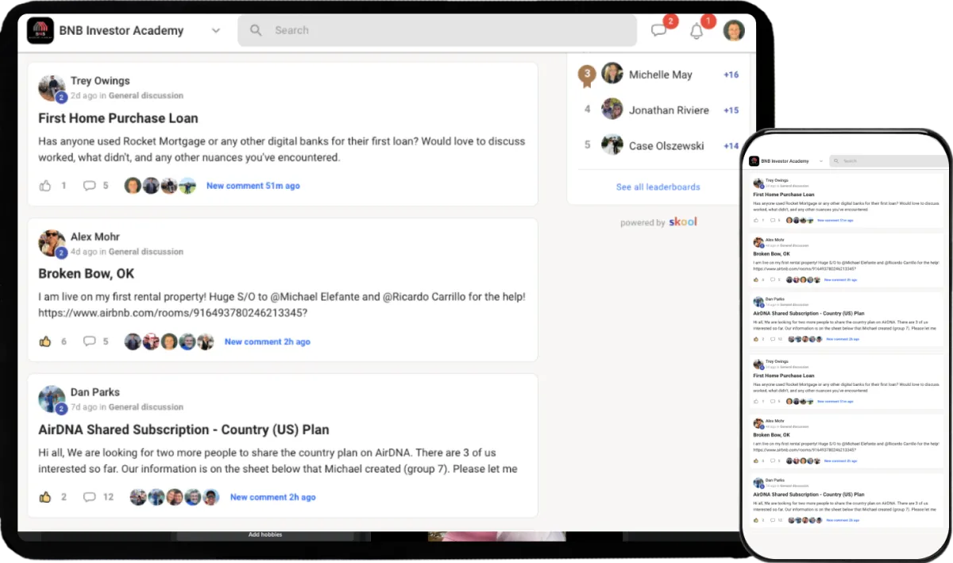Click the "+14" points next to Case Olszewski

[731, 146]
